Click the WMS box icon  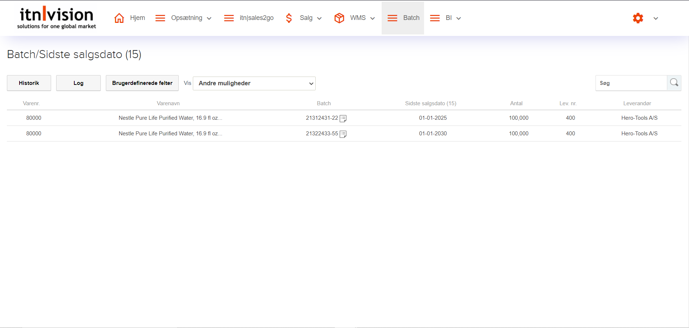[339, 18]
